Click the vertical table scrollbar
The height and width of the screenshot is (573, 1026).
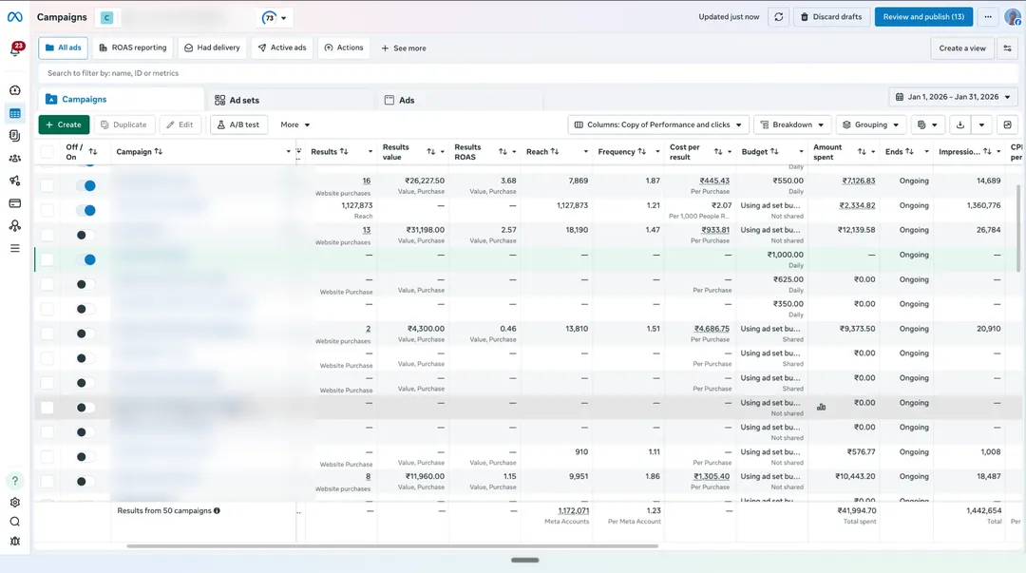[1018, 228]
